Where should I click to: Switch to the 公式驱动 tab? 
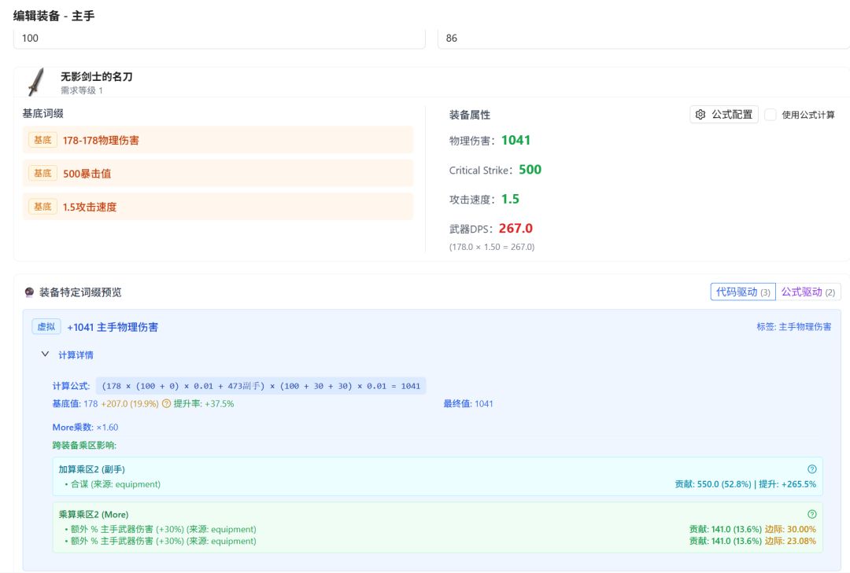(x=808, y=292)
